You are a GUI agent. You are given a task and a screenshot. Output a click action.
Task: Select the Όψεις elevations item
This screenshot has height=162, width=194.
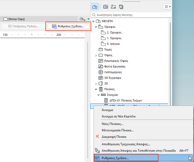[x=108, y=55]
